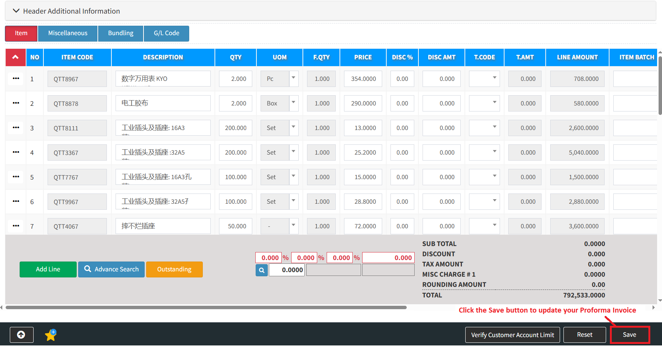The width and height of the screenshot is (662, 353).
Task: Click the blue magnifier search icon
Action: 261,270
